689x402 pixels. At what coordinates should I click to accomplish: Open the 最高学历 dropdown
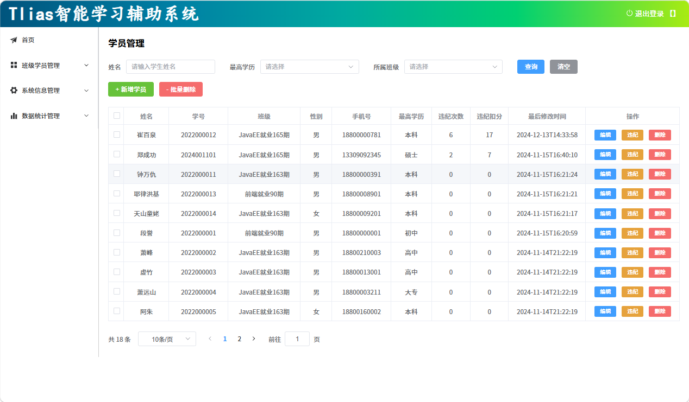[x=310, y=67]
